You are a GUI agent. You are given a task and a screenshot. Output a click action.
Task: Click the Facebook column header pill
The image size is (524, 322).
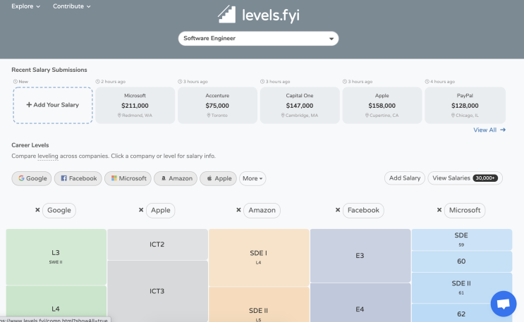[x=363, y=211]
